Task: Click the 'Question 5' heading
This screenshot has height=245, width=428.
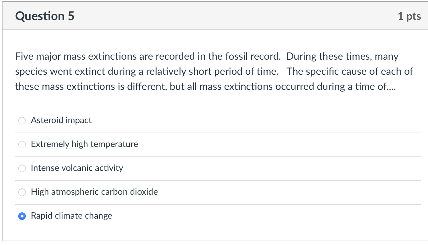Action: pos(45,16)
